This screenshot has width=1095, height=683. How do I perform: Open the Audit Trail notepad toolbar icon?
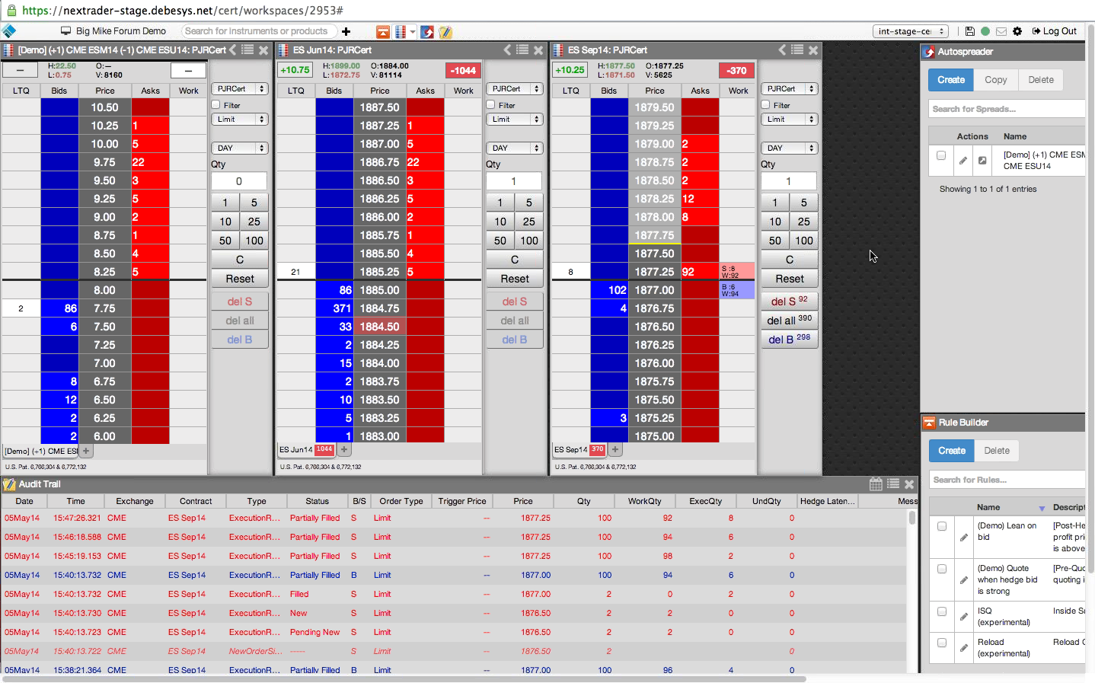(x=445, y=31)
